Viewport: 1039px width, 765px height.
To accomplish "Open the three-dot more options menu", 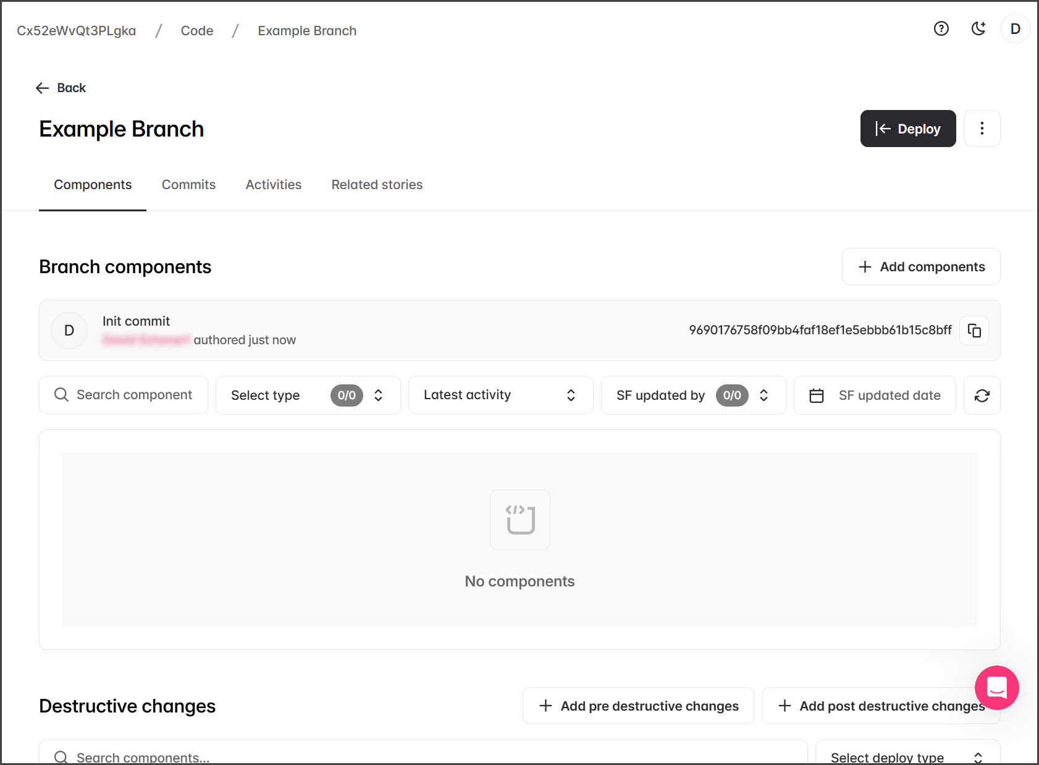I will [982, 129].
